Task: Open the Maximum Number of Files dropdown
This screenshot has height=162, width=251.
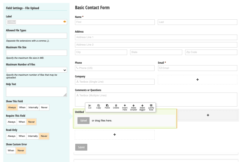Action: 36,70
